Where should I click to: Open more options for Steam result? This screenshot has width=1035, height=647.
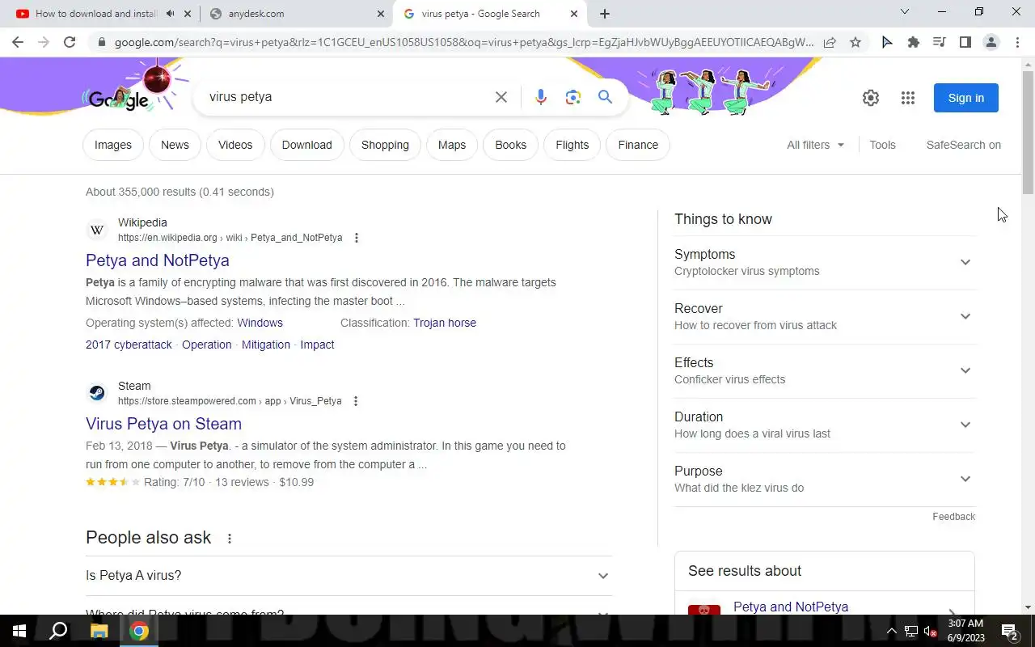point(356,401)
